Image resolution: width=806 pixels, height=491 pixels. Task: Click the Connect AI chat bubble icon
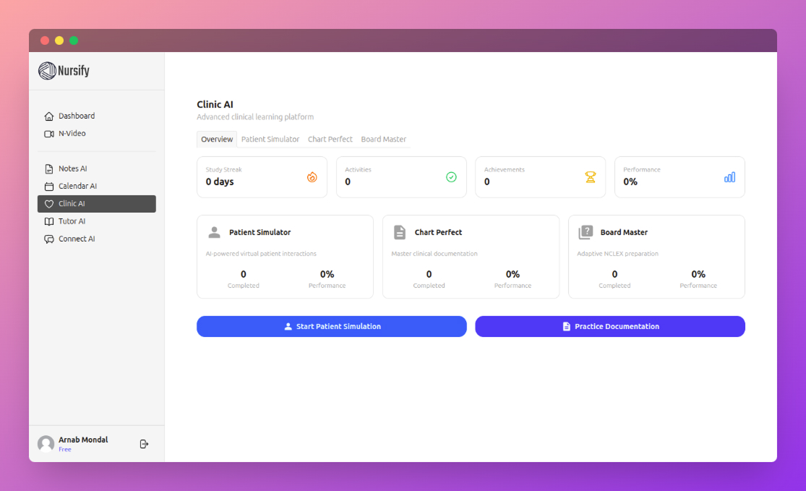tap(49, 239)
